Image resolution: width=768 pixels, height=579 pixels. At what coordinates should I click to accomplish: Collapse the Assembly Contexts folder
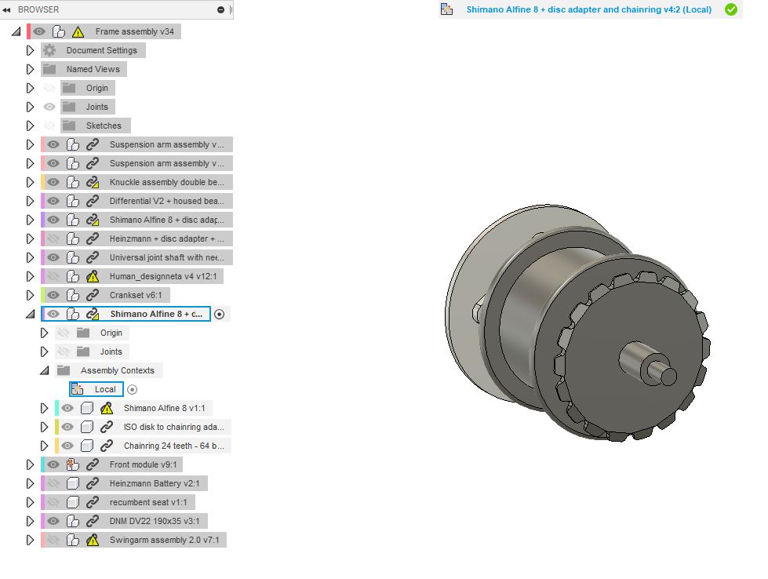pyautogui.click(x=45, y=371)
